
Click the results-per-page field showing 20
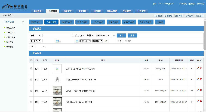point(113,35)
